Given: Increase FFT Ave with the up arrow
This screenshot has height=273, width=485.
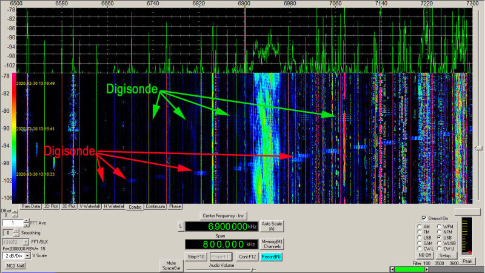Looking at the screenshot, I should click(26, 221).
